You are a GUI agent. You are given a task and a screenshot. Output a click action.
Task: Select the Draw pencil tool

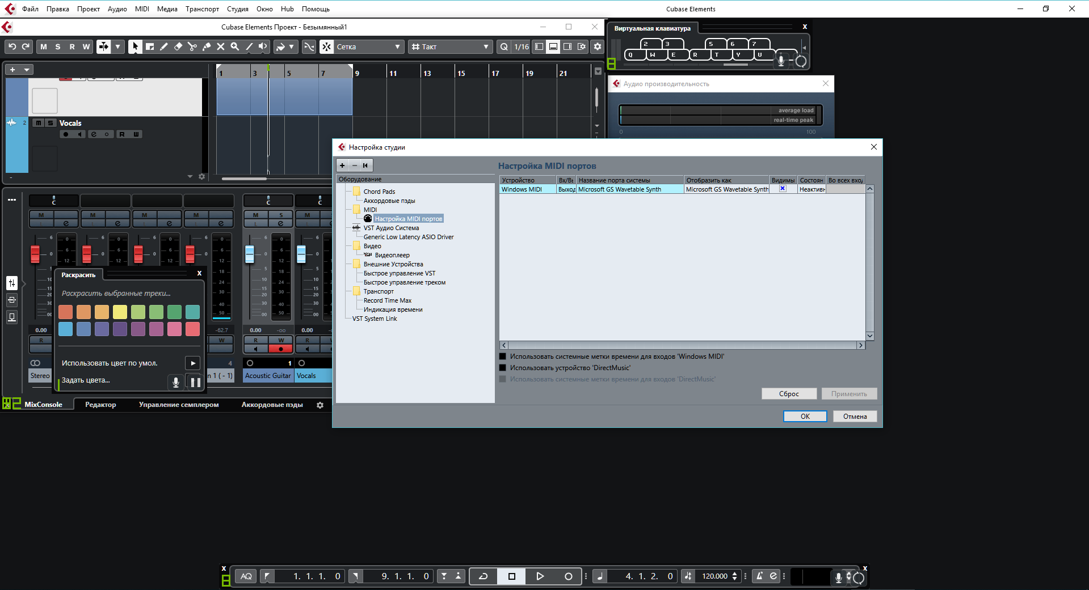164,46
